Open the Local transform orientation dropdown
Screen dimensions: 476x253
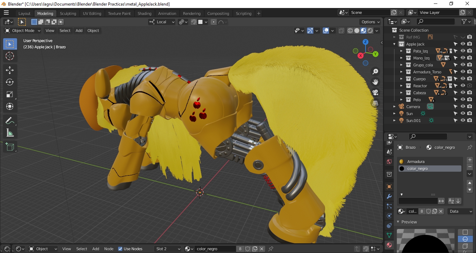point(162,22)
